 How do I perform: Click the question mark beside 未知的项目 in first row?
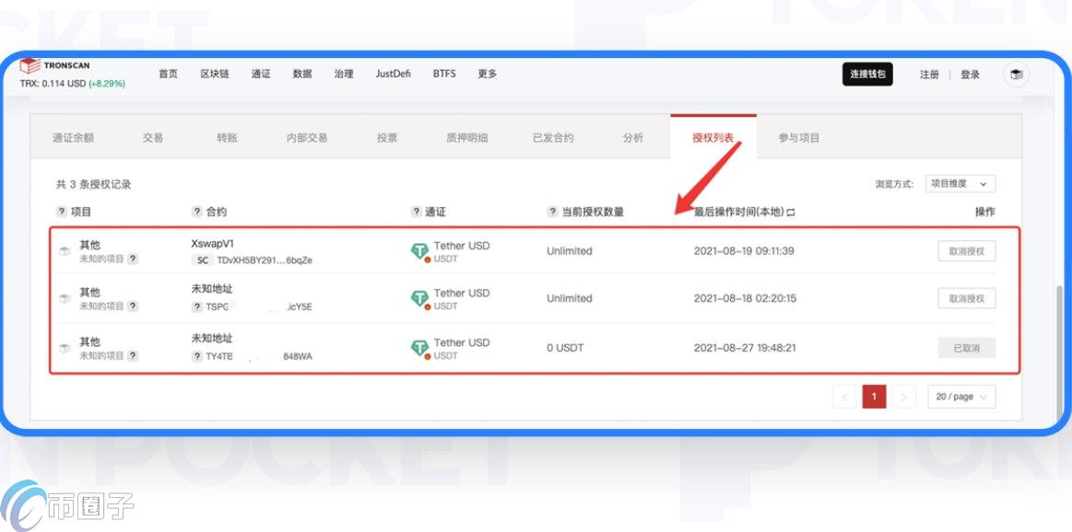click(x=132, y=259)
